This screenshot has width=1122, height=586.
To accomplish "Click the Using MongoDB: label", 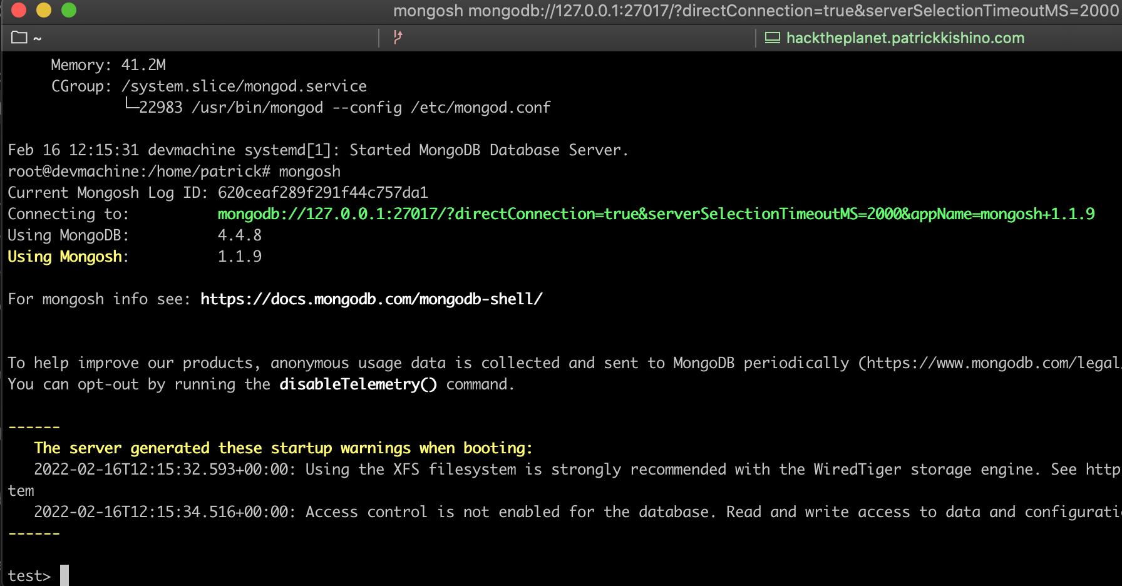I will (68, 235).
